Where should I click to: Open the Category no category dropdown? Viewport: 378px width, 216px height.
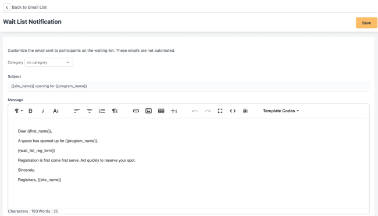coord(49,62)
